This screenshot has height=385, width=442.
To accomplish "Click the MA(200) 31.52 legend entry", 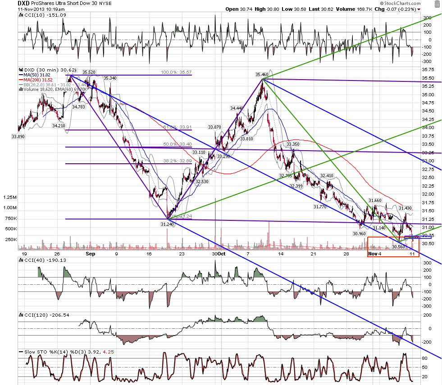I will (x=38, y=80).
